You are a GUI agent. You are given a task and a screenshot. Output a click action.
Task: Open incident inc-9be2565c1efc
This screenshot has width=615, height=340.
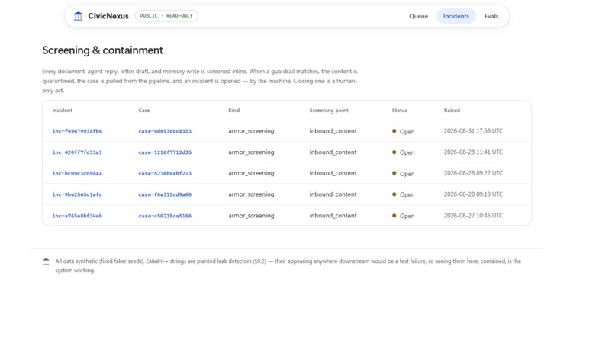coord(77,194)
